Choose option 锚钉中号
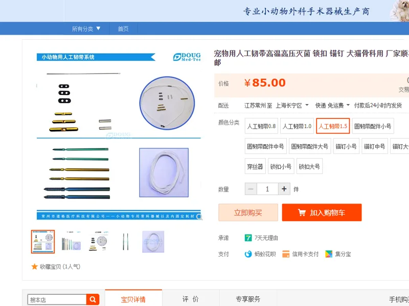The width and height of the screenshot is (409, 306). pos(375,146)
